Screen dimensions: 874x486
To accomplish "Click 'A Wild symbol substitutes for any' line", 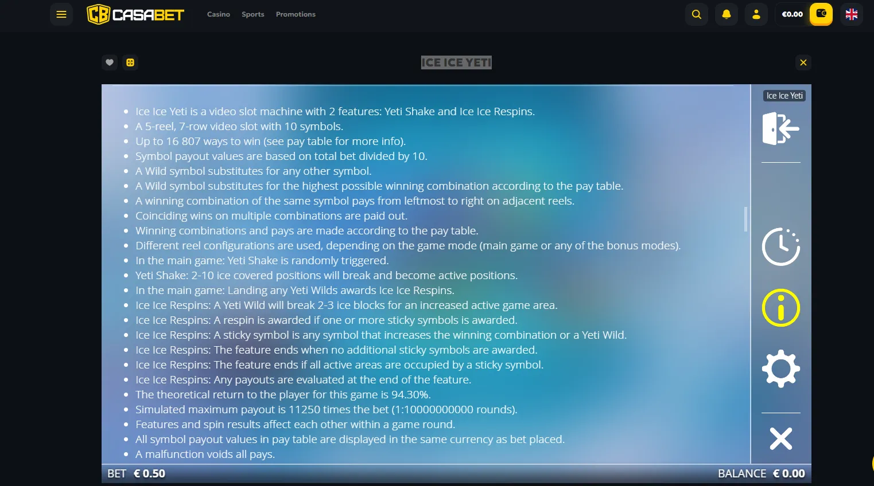I will pyautogui.click(x=253, y=171).
